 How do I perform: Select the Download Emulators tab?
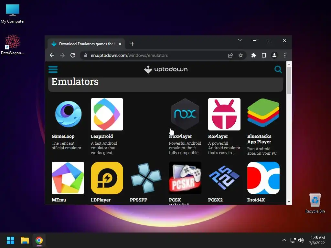pos(86,44)
